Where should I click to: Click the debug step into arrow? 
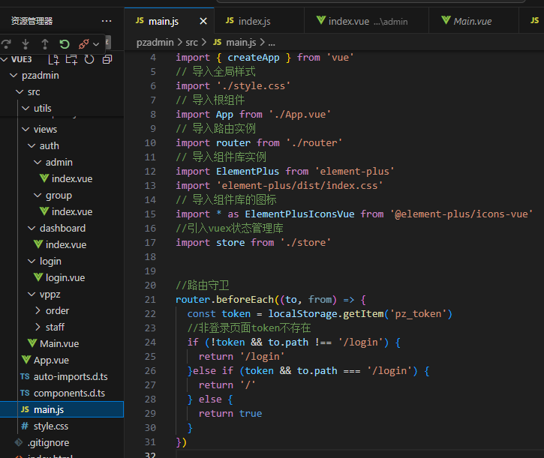[26, 43]
